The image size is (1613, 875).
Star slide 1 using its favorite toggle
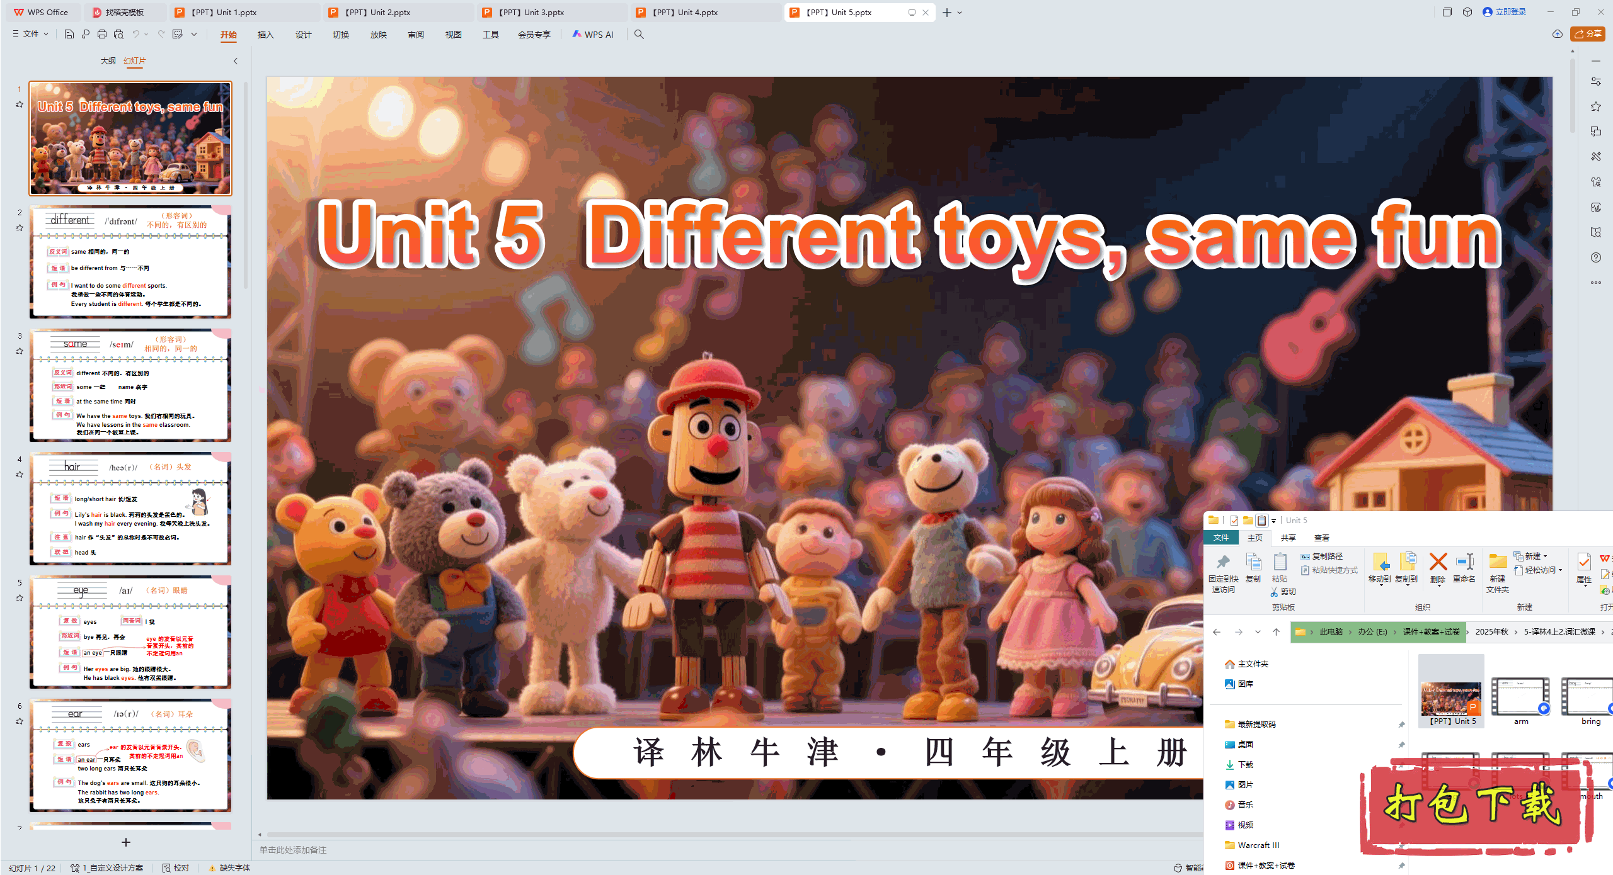[20, 104]
